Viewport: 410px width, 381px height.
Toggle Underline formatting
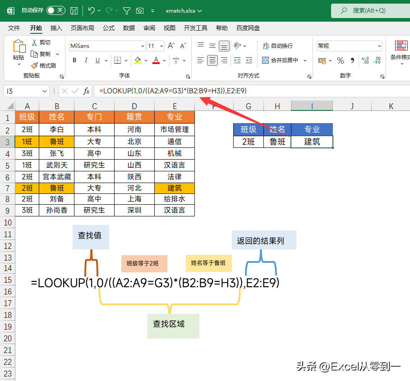[x=97, y=60]
